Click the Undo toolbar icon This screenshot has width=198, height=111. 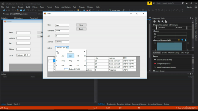pyautogui.click(x=28, y=10)
